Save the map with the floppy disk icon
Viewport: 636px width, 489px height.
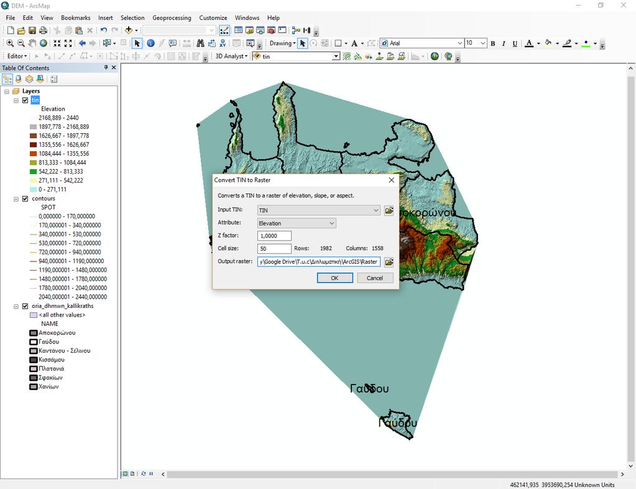point(32,30)
